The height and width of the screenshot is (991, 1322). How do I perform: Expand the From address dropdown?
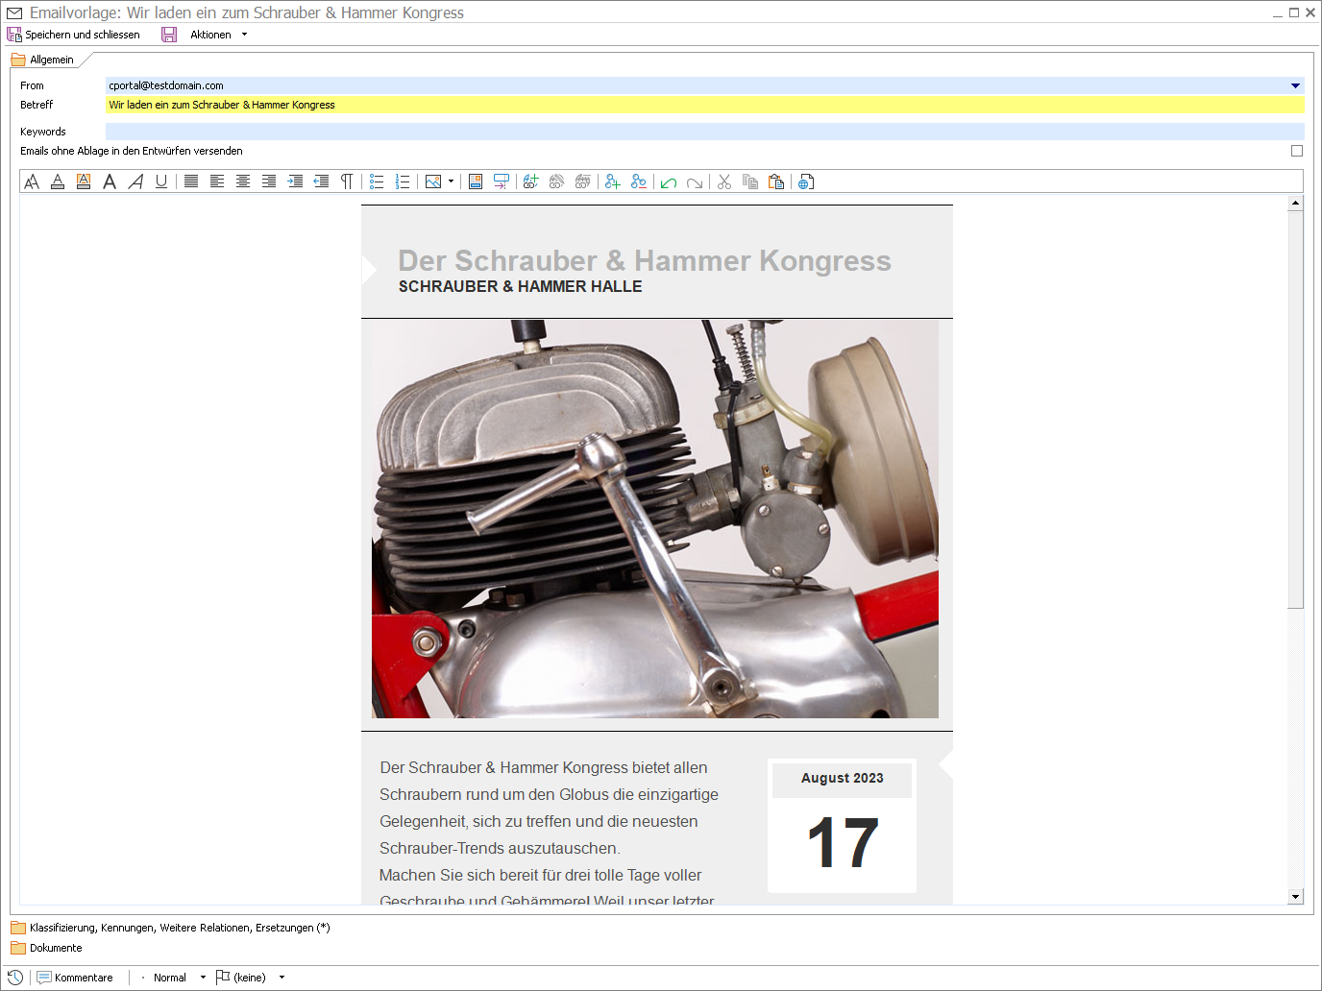1295,85
